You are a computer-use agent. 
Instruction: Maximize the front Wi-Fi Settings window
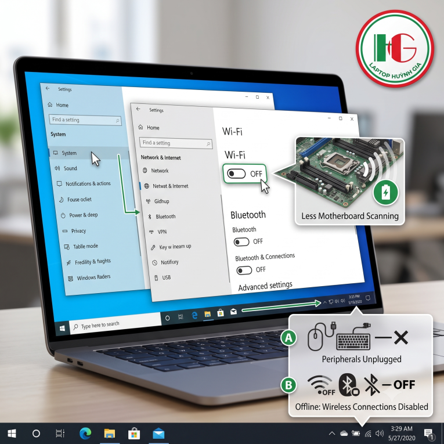(x=340, y=118)
